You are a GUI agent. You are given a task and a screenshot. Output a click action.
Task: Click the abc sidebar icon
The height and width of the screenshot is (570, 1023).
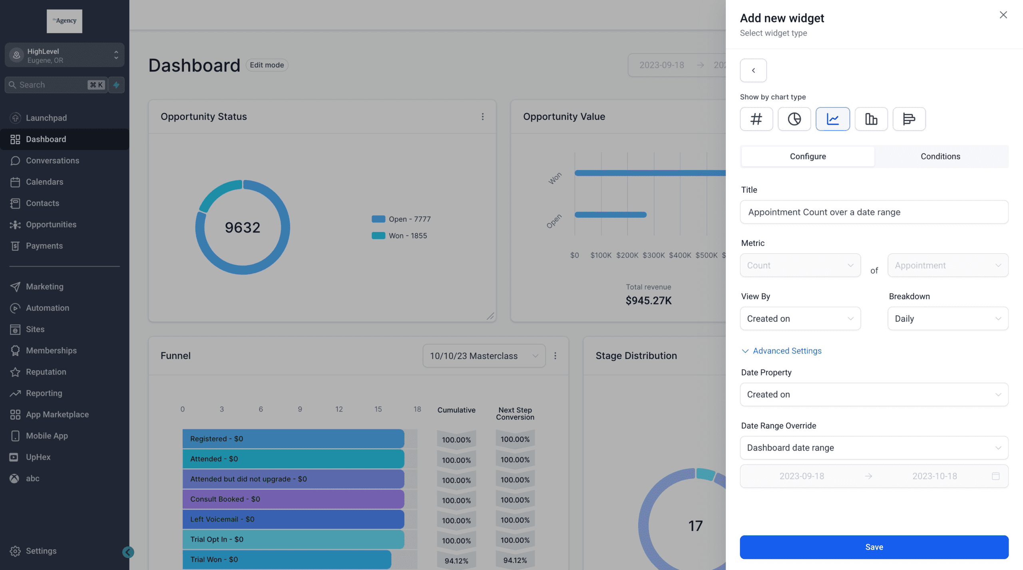pyautogui.click(x=14, y=479)
